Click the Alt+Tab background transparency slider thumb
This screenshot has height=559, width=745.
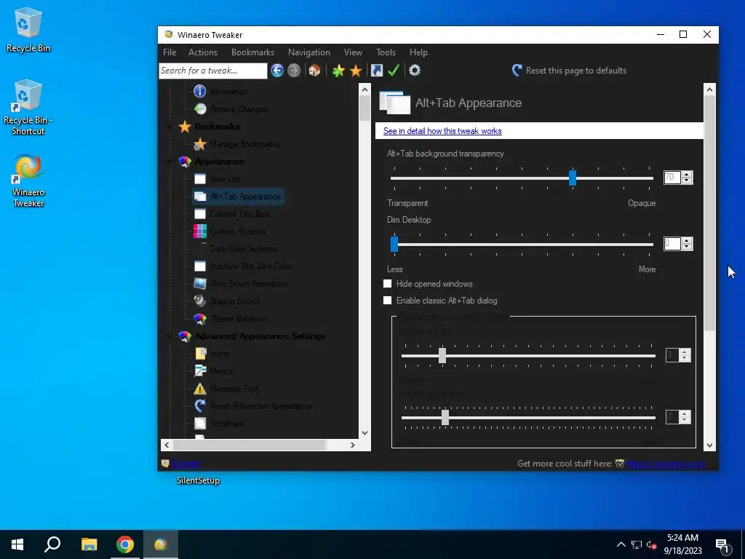pyautogui.click(x=573, y=178)
